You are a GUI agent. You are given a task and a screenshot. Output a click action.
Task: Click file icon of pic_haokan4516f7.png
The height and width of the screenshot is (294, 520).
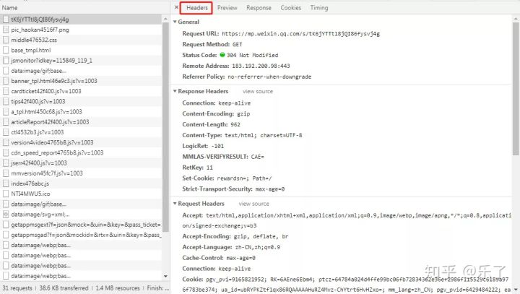tap(6, 30)
